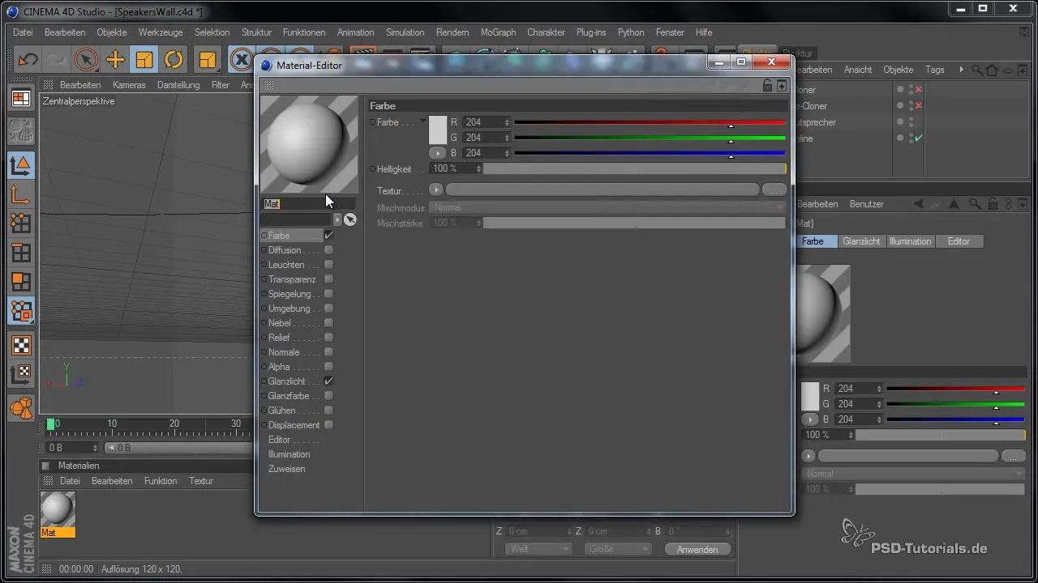Enable the Spiegelung channel checkbox

pos(328,294)
